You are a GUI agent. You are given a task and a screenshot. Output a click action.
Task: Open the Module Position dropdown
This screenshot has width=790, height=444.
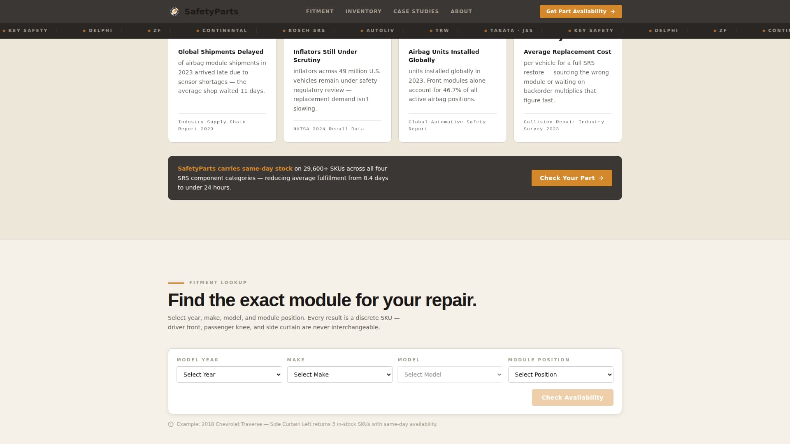tap(560, 375)
